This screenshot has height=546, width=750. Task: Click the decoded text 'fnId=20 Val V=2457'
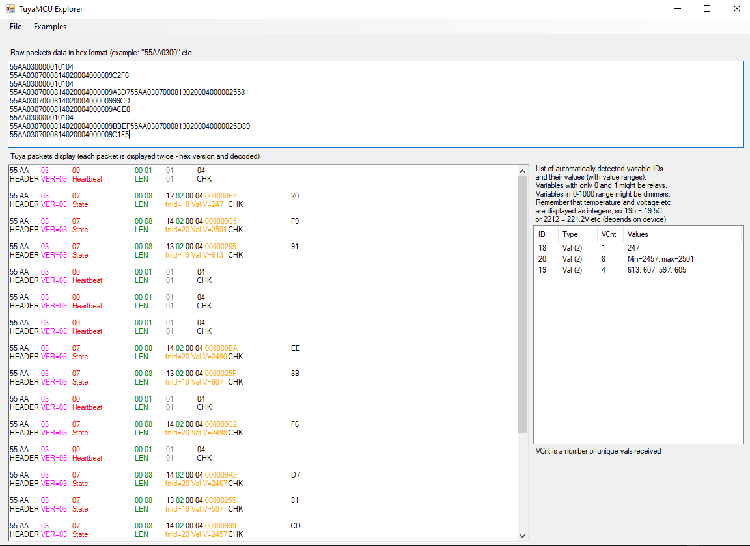point(196,534)
